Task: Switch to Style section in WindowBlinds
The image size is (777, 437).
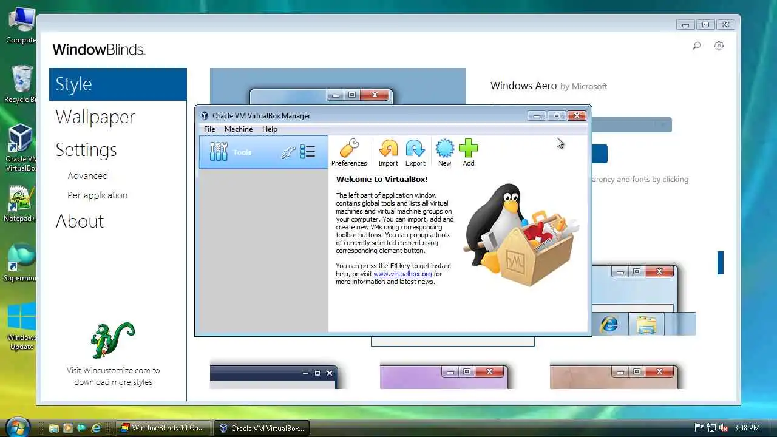Action: point(118,84)
